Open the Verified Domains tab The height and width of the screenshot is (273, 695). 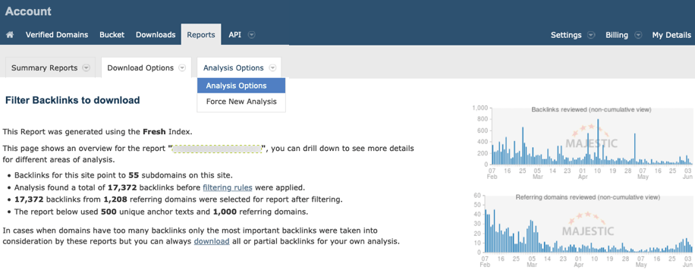point(57,35)
